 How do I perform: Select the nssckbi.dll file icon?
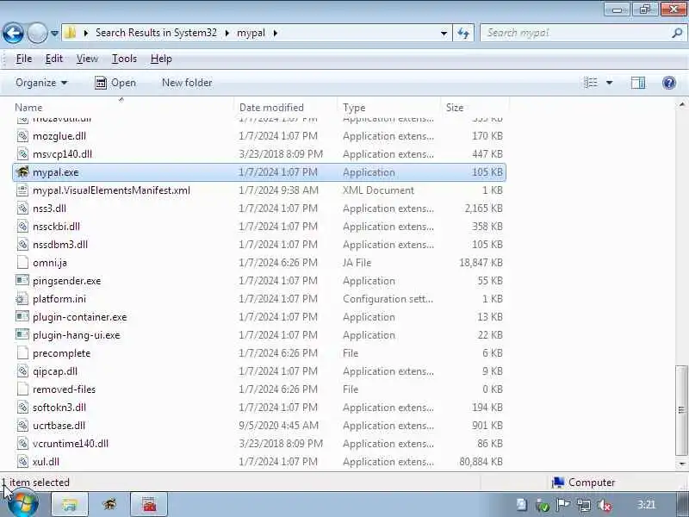coord(22,227)
